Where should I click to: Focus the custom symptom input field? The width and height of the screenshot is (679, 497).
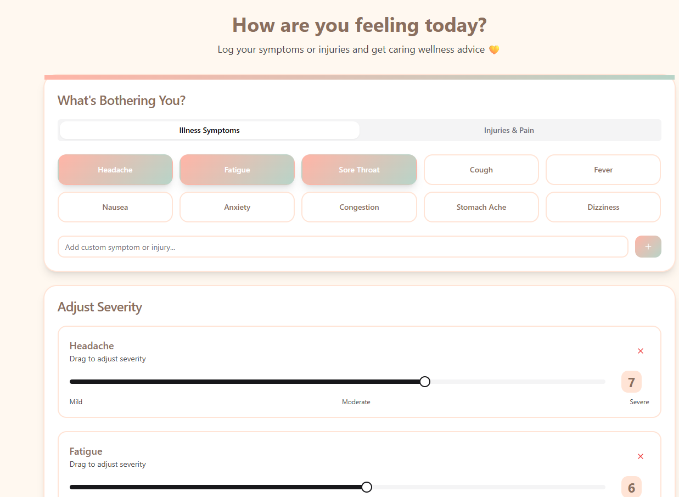[x=343, y=247]
